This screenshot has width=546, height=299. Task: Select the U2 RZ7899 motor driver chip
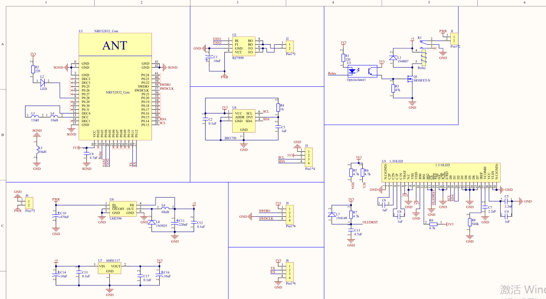coord(244,46)
